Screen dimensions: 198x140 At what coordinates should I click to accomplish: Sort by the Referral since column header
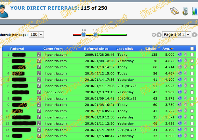tap(96, 49)
